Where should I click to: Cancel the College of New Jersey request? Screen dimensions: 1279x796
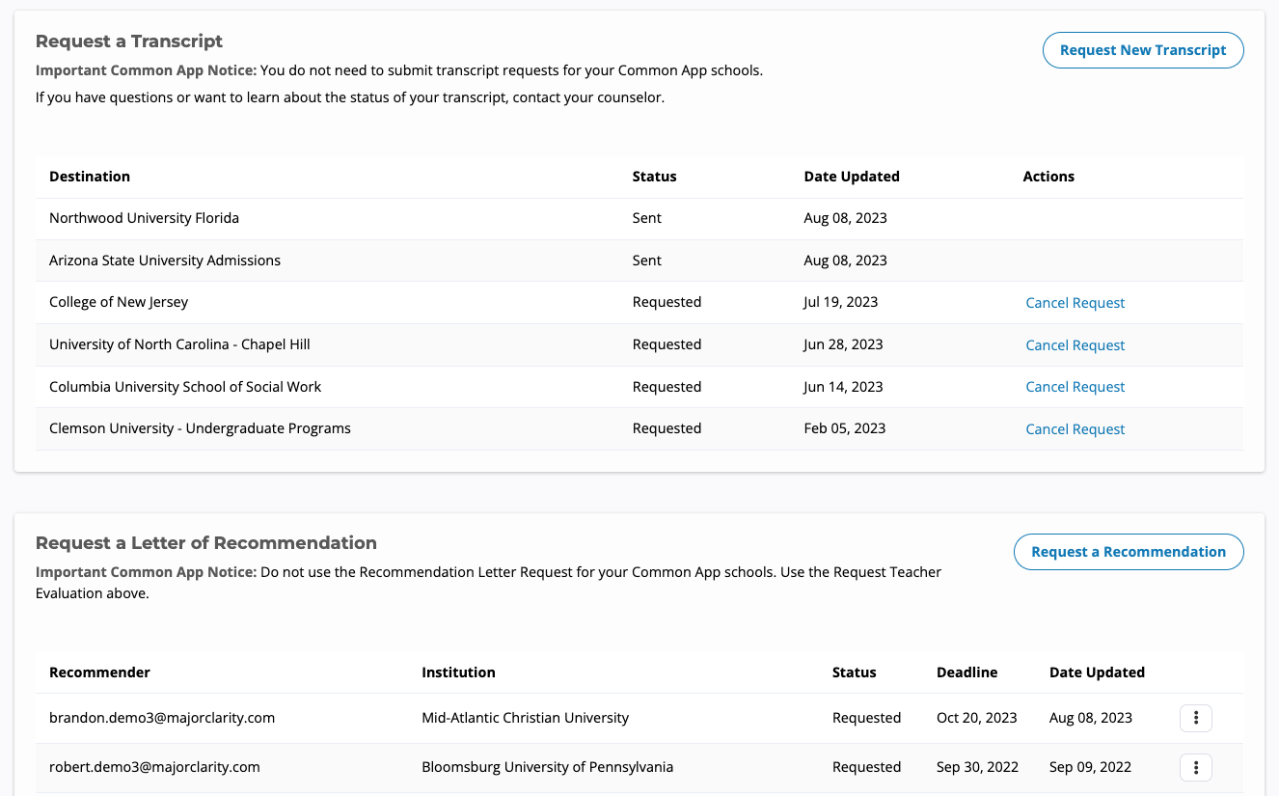[1075, 303]
